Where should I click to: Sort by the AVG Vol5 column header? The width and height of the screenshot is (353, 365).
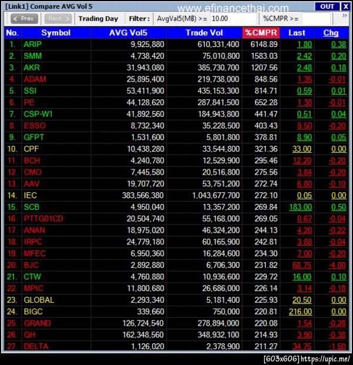(128, 33)
